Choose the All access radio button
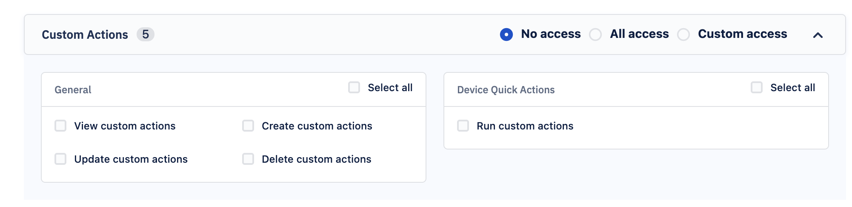Screen dimensions: 852x207 [595, 34]
